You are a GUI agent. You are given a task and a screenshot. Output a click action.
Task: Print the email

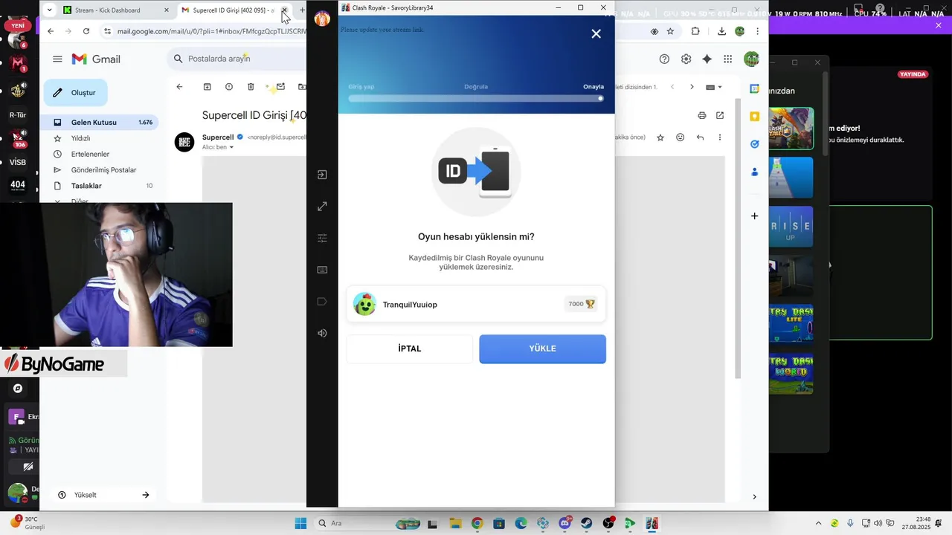point(701,115)
